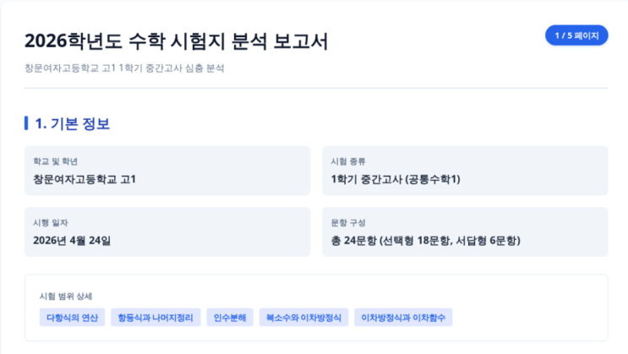Click the "시험 종류" field label
The height and width of the screenshot is (354, 628).
[348, 161]
